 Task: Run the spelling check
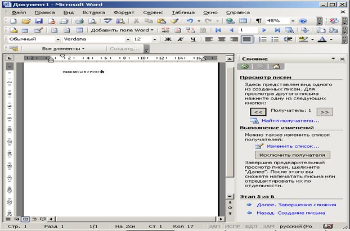tap(108, 21)
